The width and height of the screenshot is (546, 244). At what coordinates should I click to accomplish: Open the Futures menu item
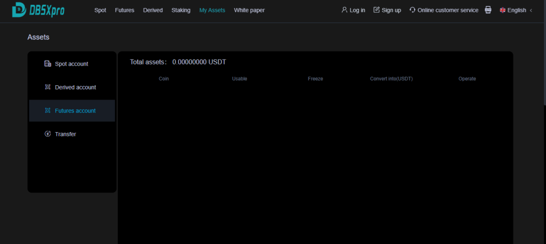[125, 11]
